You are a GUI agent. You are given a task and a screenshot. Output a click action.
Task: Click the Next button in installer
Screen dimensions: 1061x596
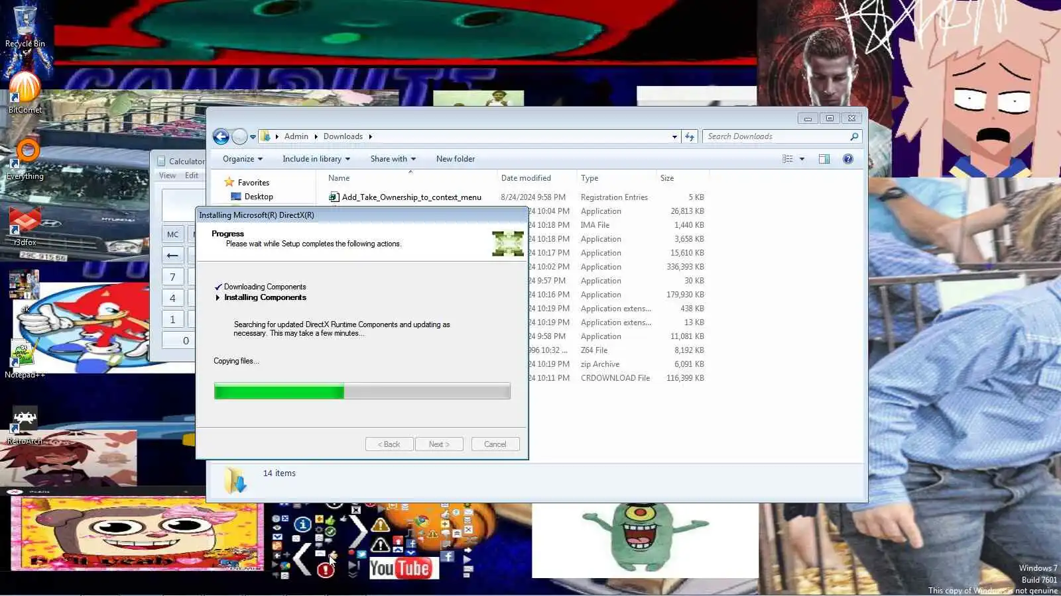(439, 444)
